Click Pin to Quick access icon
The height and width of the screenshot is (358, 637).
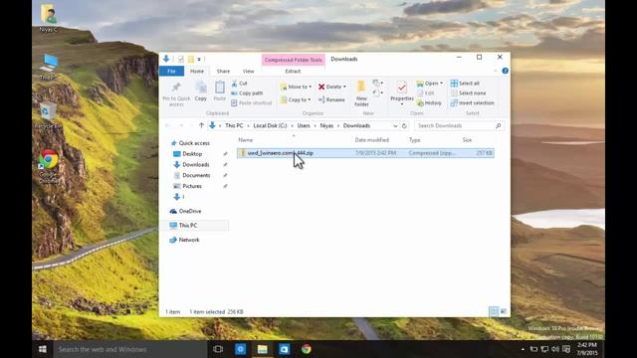(176, 87)
